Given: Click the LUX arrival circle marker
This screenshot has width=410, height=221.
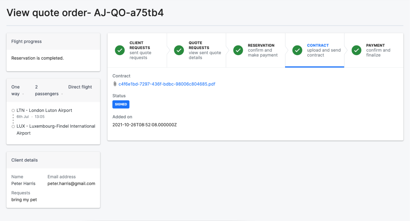Looking at the screenshot, I should click(x=13, y=126).
